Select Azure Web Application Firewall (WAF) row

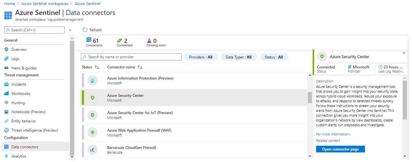tap(193, 133)
